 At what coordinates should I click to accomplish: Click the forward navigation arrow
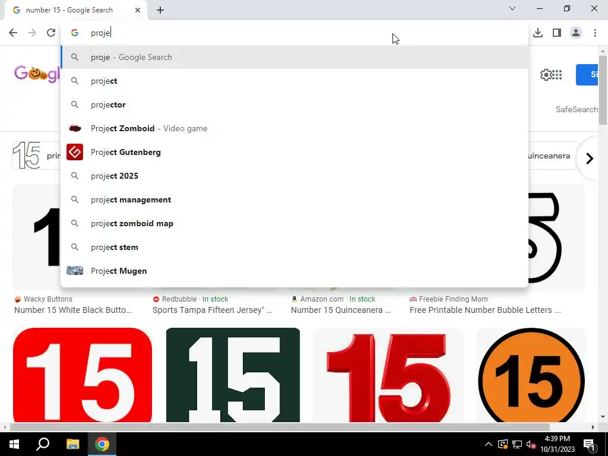32,33
